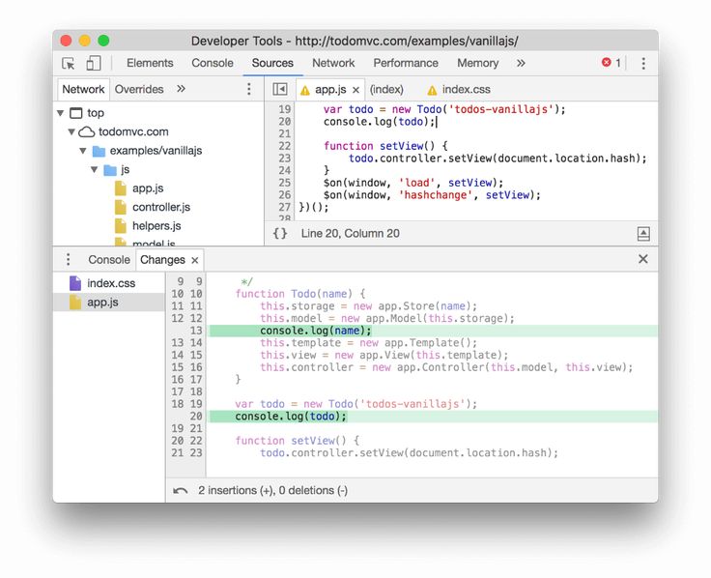The image size is (711, 578).
Task: Collapse the top frame tree node
Action: (x=60, y=113)
